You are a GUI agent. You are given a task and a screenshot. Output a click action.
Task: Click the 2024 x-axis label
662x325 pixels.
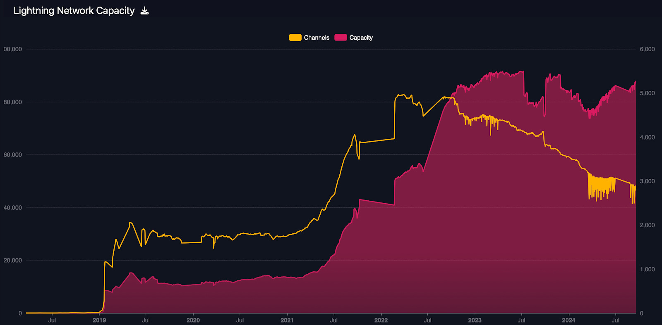(568, 320)
